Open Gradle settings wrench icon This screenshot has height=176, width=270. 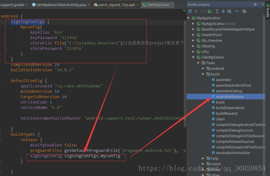(x=244, y=11)
